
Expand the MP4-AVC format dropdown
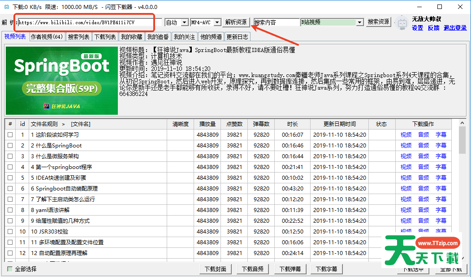pos(206,22)
